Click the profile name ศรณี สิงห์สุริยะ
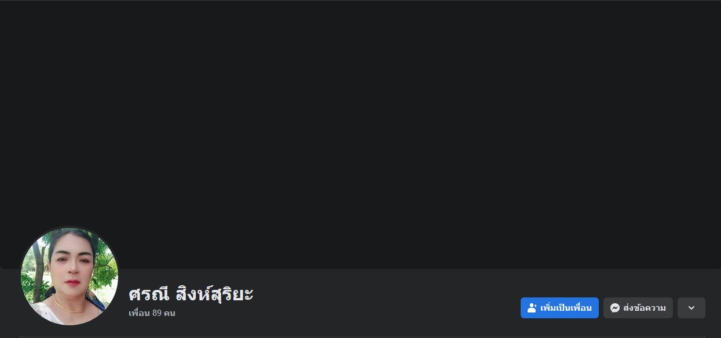Image resolution: width=721 pixels, height=338 pixels. (191, 294)
